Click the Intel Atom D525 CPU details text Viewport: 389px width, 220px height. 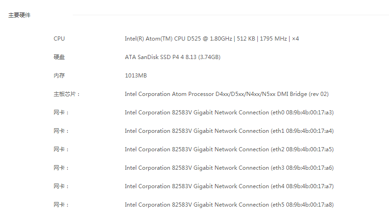(212, 39)
